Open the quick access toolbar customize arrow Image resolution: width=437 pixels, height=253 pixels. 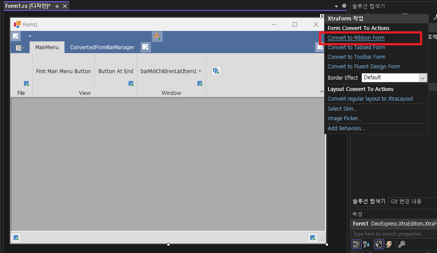pos(30,36)
